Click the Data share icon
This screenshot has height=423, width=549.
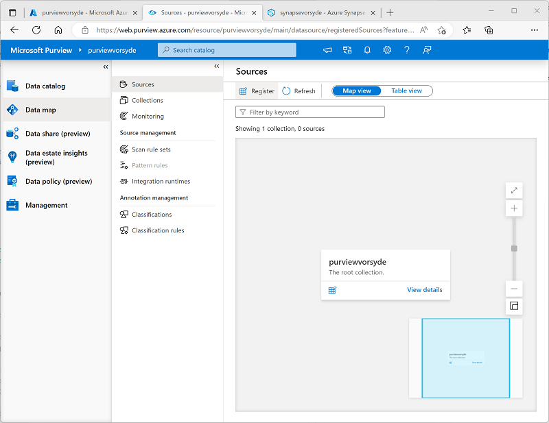point(12,134)
